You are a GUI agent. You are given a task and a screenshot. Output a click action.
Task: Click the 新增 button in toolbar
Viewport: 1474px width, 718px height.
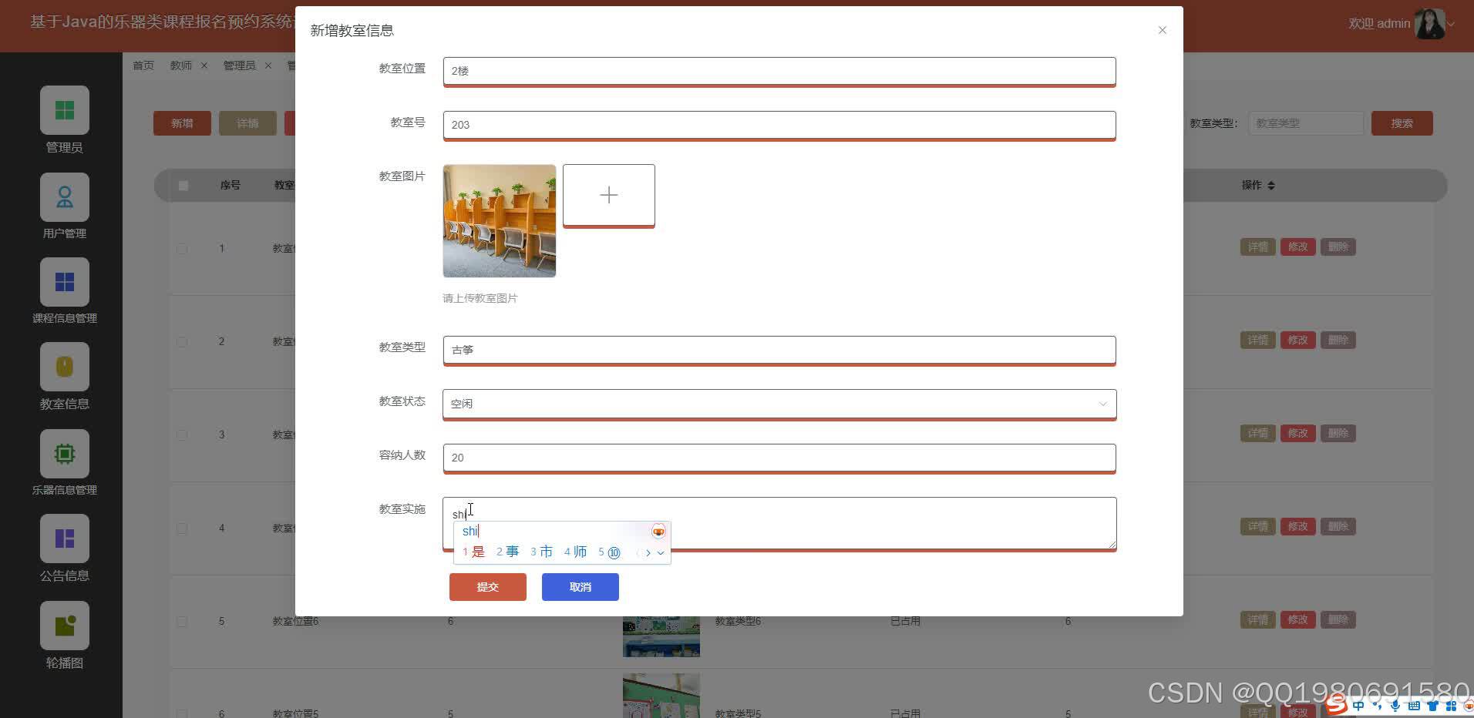point(182,123)
